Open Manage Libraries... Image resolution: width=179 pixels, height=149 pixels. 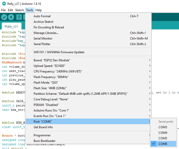point(88,33)
